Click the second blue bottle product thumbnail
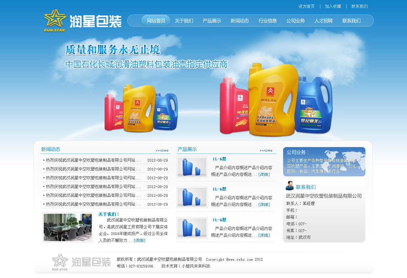The image size is (407, 278). point(192,197)
